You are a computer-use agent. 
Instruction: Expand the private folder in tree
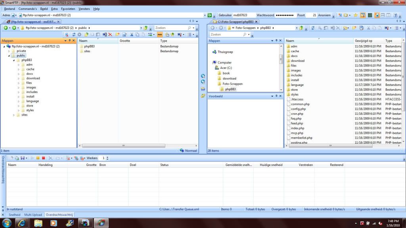click(9, 51)
